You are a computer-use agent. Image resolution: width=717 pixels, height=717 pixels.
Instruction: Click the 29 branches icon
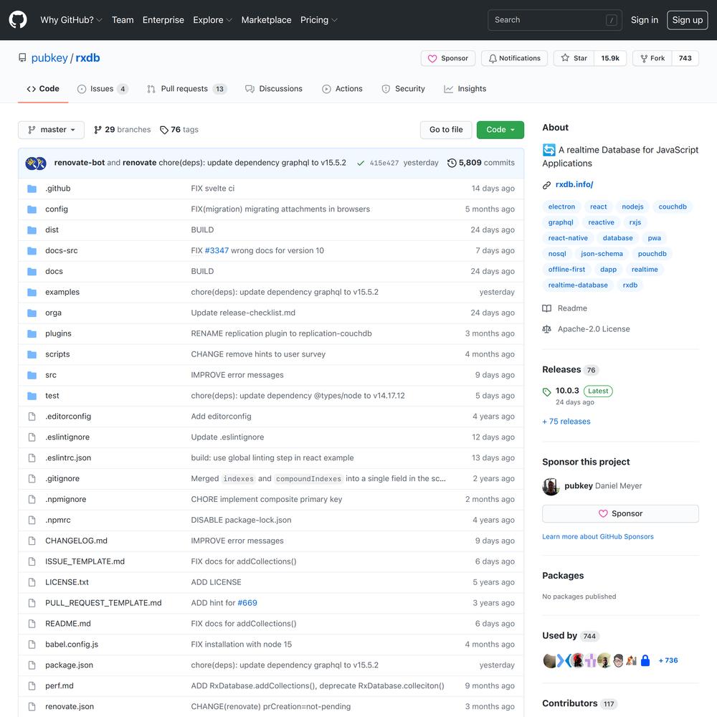(98, 130)
